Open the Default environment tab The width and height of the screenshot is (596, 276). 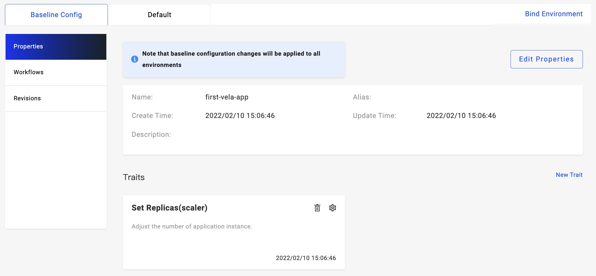coord(159,15)
